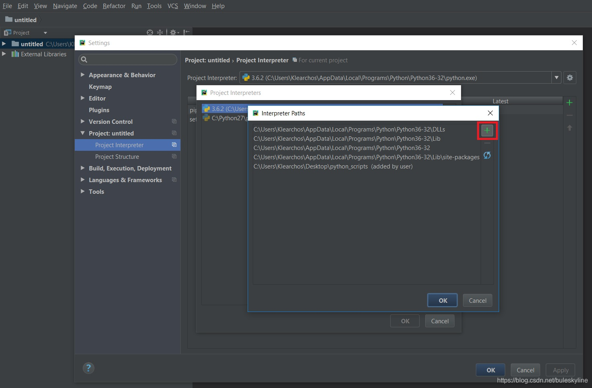Select the site-packages interpreter path
The height and width of the screenshot is (388, 592).
coord(366,157)
